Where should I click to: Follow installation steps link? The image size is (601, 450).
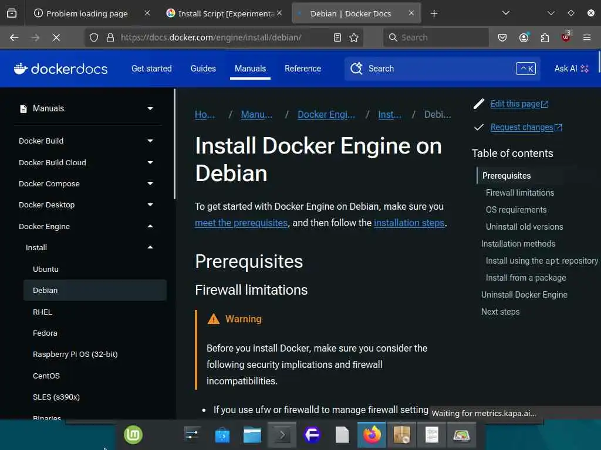tap(409, 223)
